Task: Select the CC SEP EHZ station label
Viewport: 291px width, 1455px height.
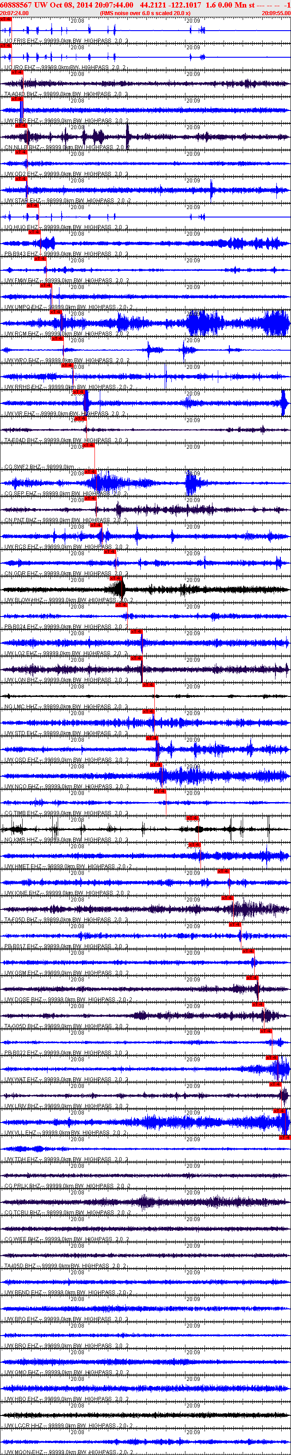Action: click(x=65, y=494)
